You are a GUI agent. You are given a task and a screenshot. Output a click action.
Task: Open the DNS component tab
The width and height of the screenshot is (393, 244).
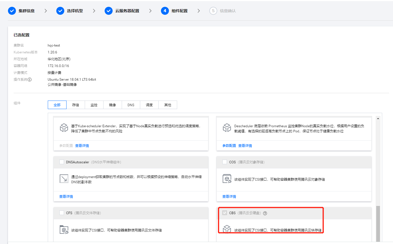131,105
